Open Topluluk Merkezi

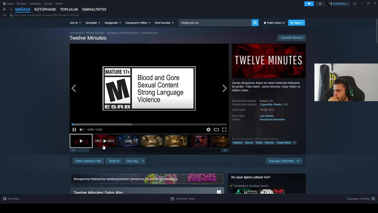(x=291, y=38)
